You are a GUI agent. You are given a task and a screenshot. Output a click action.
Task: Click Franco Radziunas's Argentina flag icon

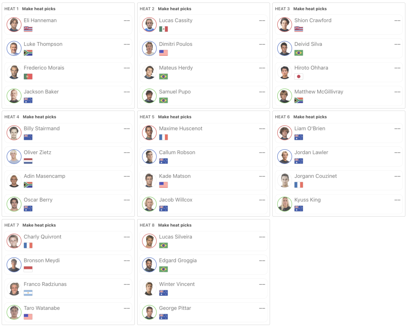point(28,293)
